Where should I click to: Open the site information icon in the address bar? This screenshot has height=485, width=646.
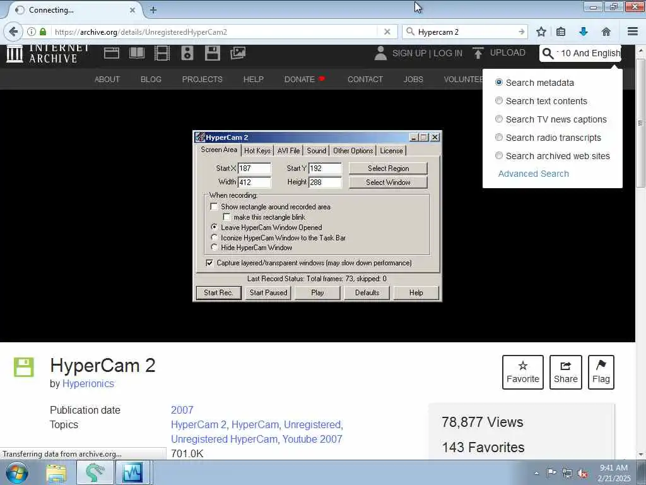(32, 32)
